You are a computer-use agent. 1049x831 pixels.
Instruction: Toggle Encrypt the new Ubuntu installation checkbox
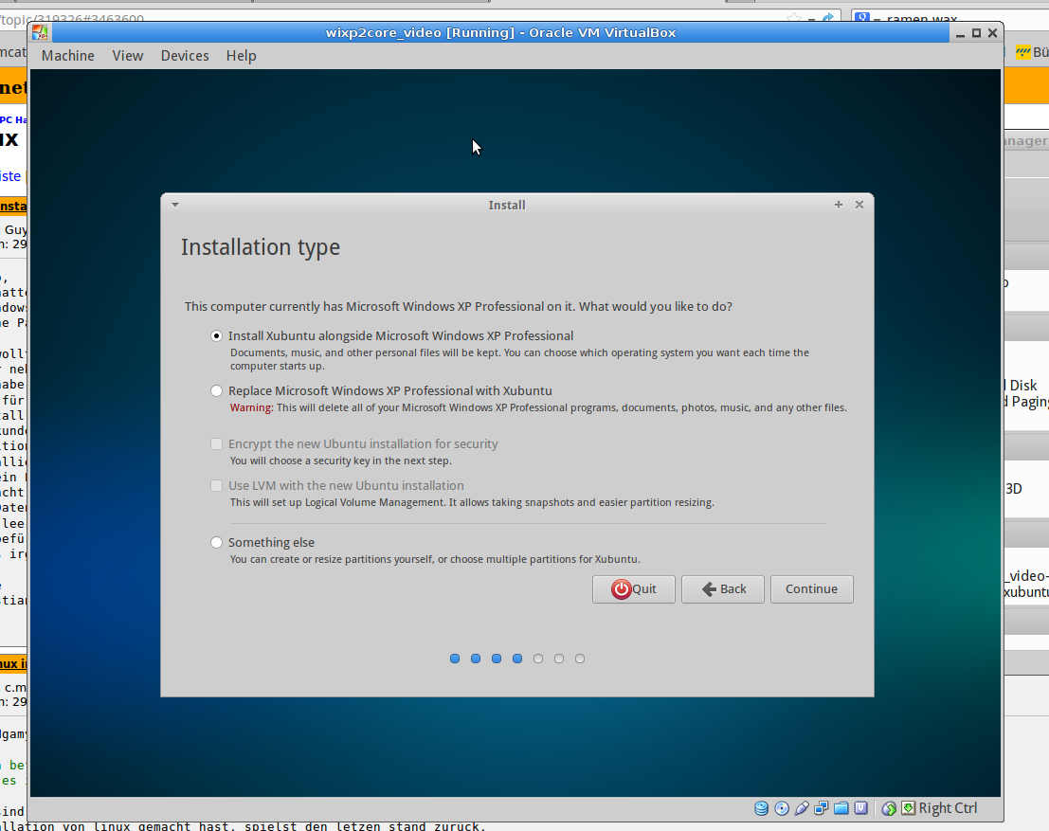216,443
